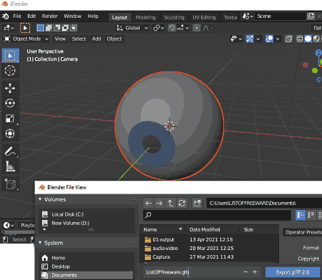Select the Transform tool

point(10,134)
